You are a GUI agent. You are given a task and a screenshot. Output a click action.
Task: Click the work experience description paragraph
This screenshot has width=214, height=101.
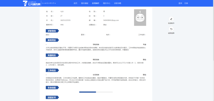pyautogui.click(x=96, y=80)
